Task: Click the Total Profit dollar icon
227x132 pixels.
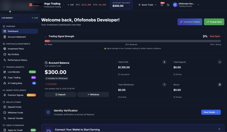Action: tap(164, 62)
